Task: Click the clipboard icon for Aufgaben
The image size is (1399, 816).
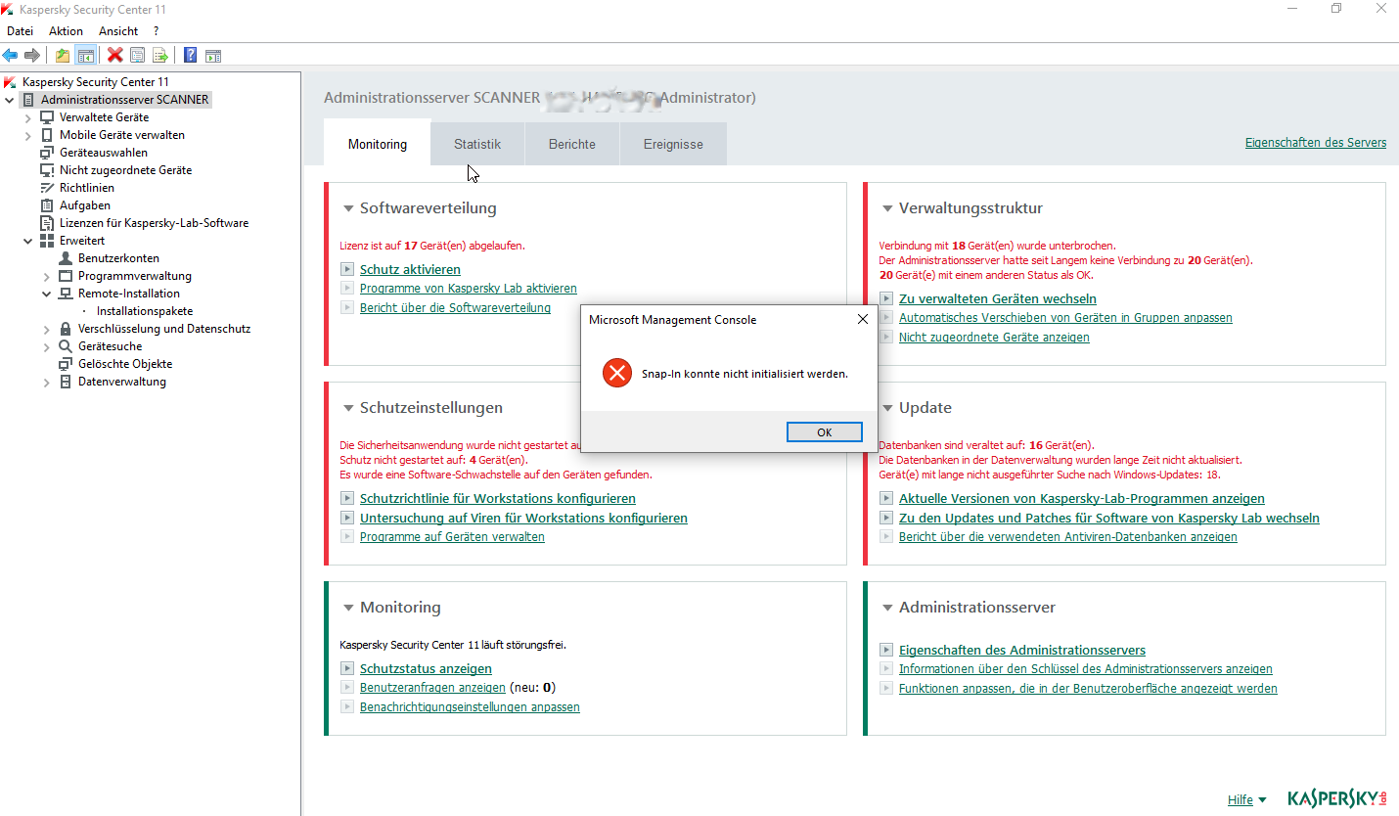Action: coord(47,205)
